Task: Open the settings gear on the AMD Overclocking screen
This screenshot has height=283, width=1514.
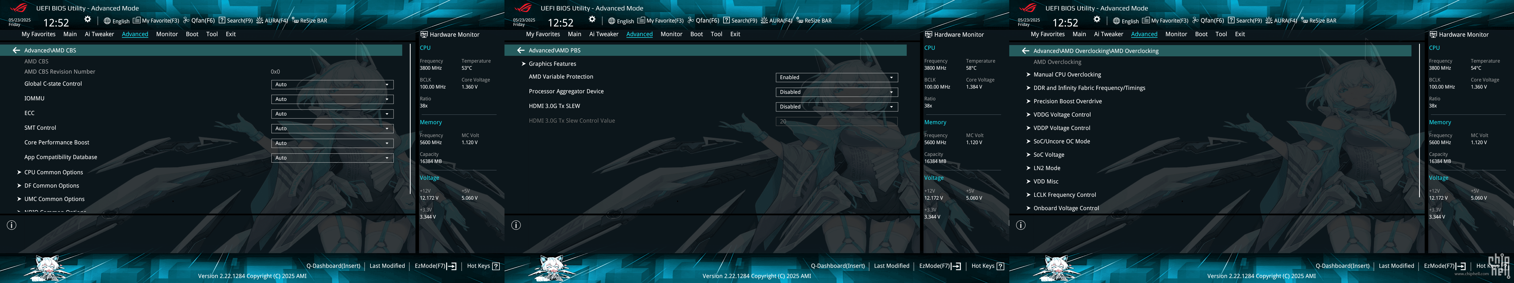Action: coord(1097,19)
